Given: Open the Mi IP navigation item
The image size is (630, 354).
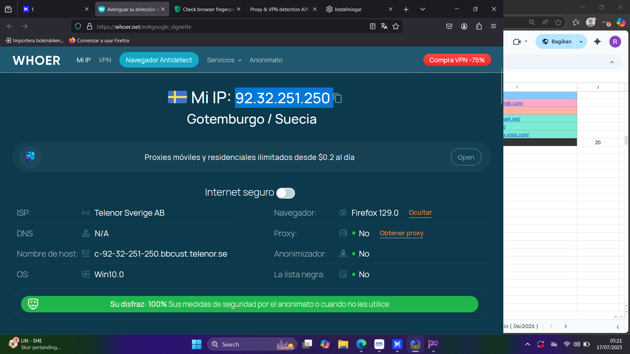Looking at the screenshot, I should pos(84,60).
